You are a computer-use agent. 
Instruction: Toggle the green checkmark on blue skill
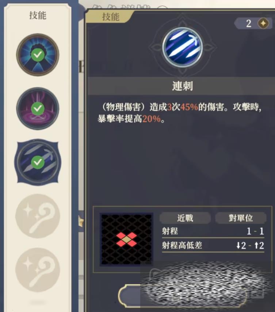point(38,55)
